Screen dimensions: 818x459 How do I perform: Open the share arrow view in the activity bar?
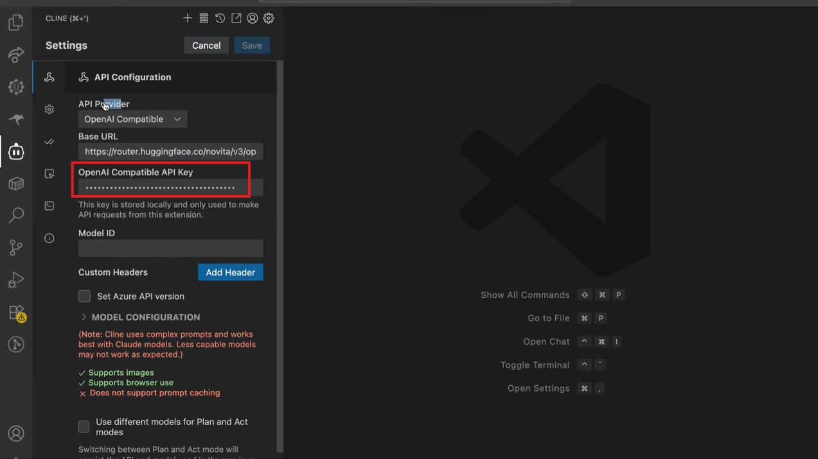pyautogui.click(x=16, y=55)
